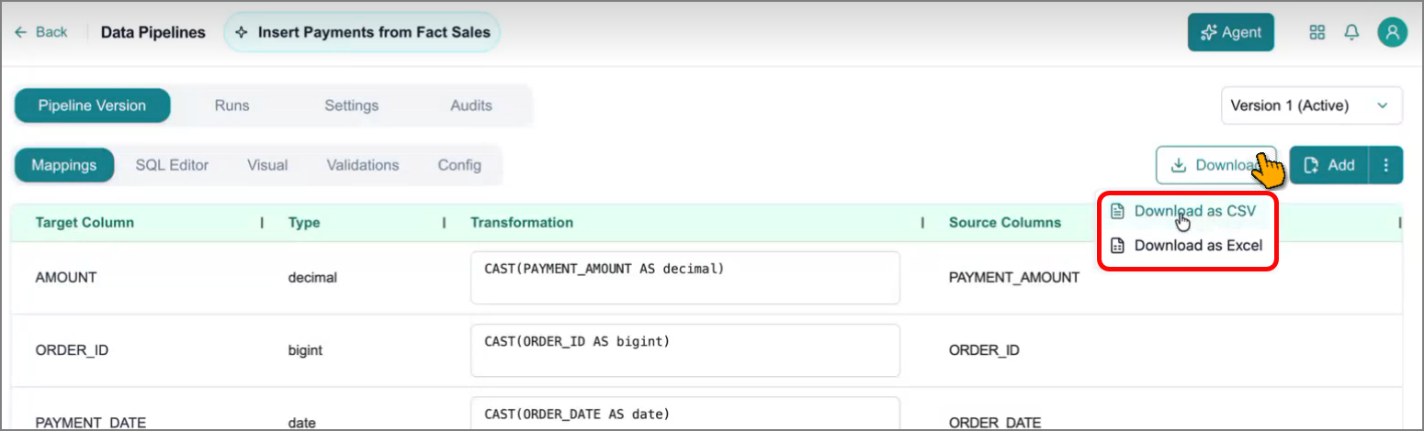
Task: Click the Transformation column header
Action: pyautogui.click(x=522, y=222)
